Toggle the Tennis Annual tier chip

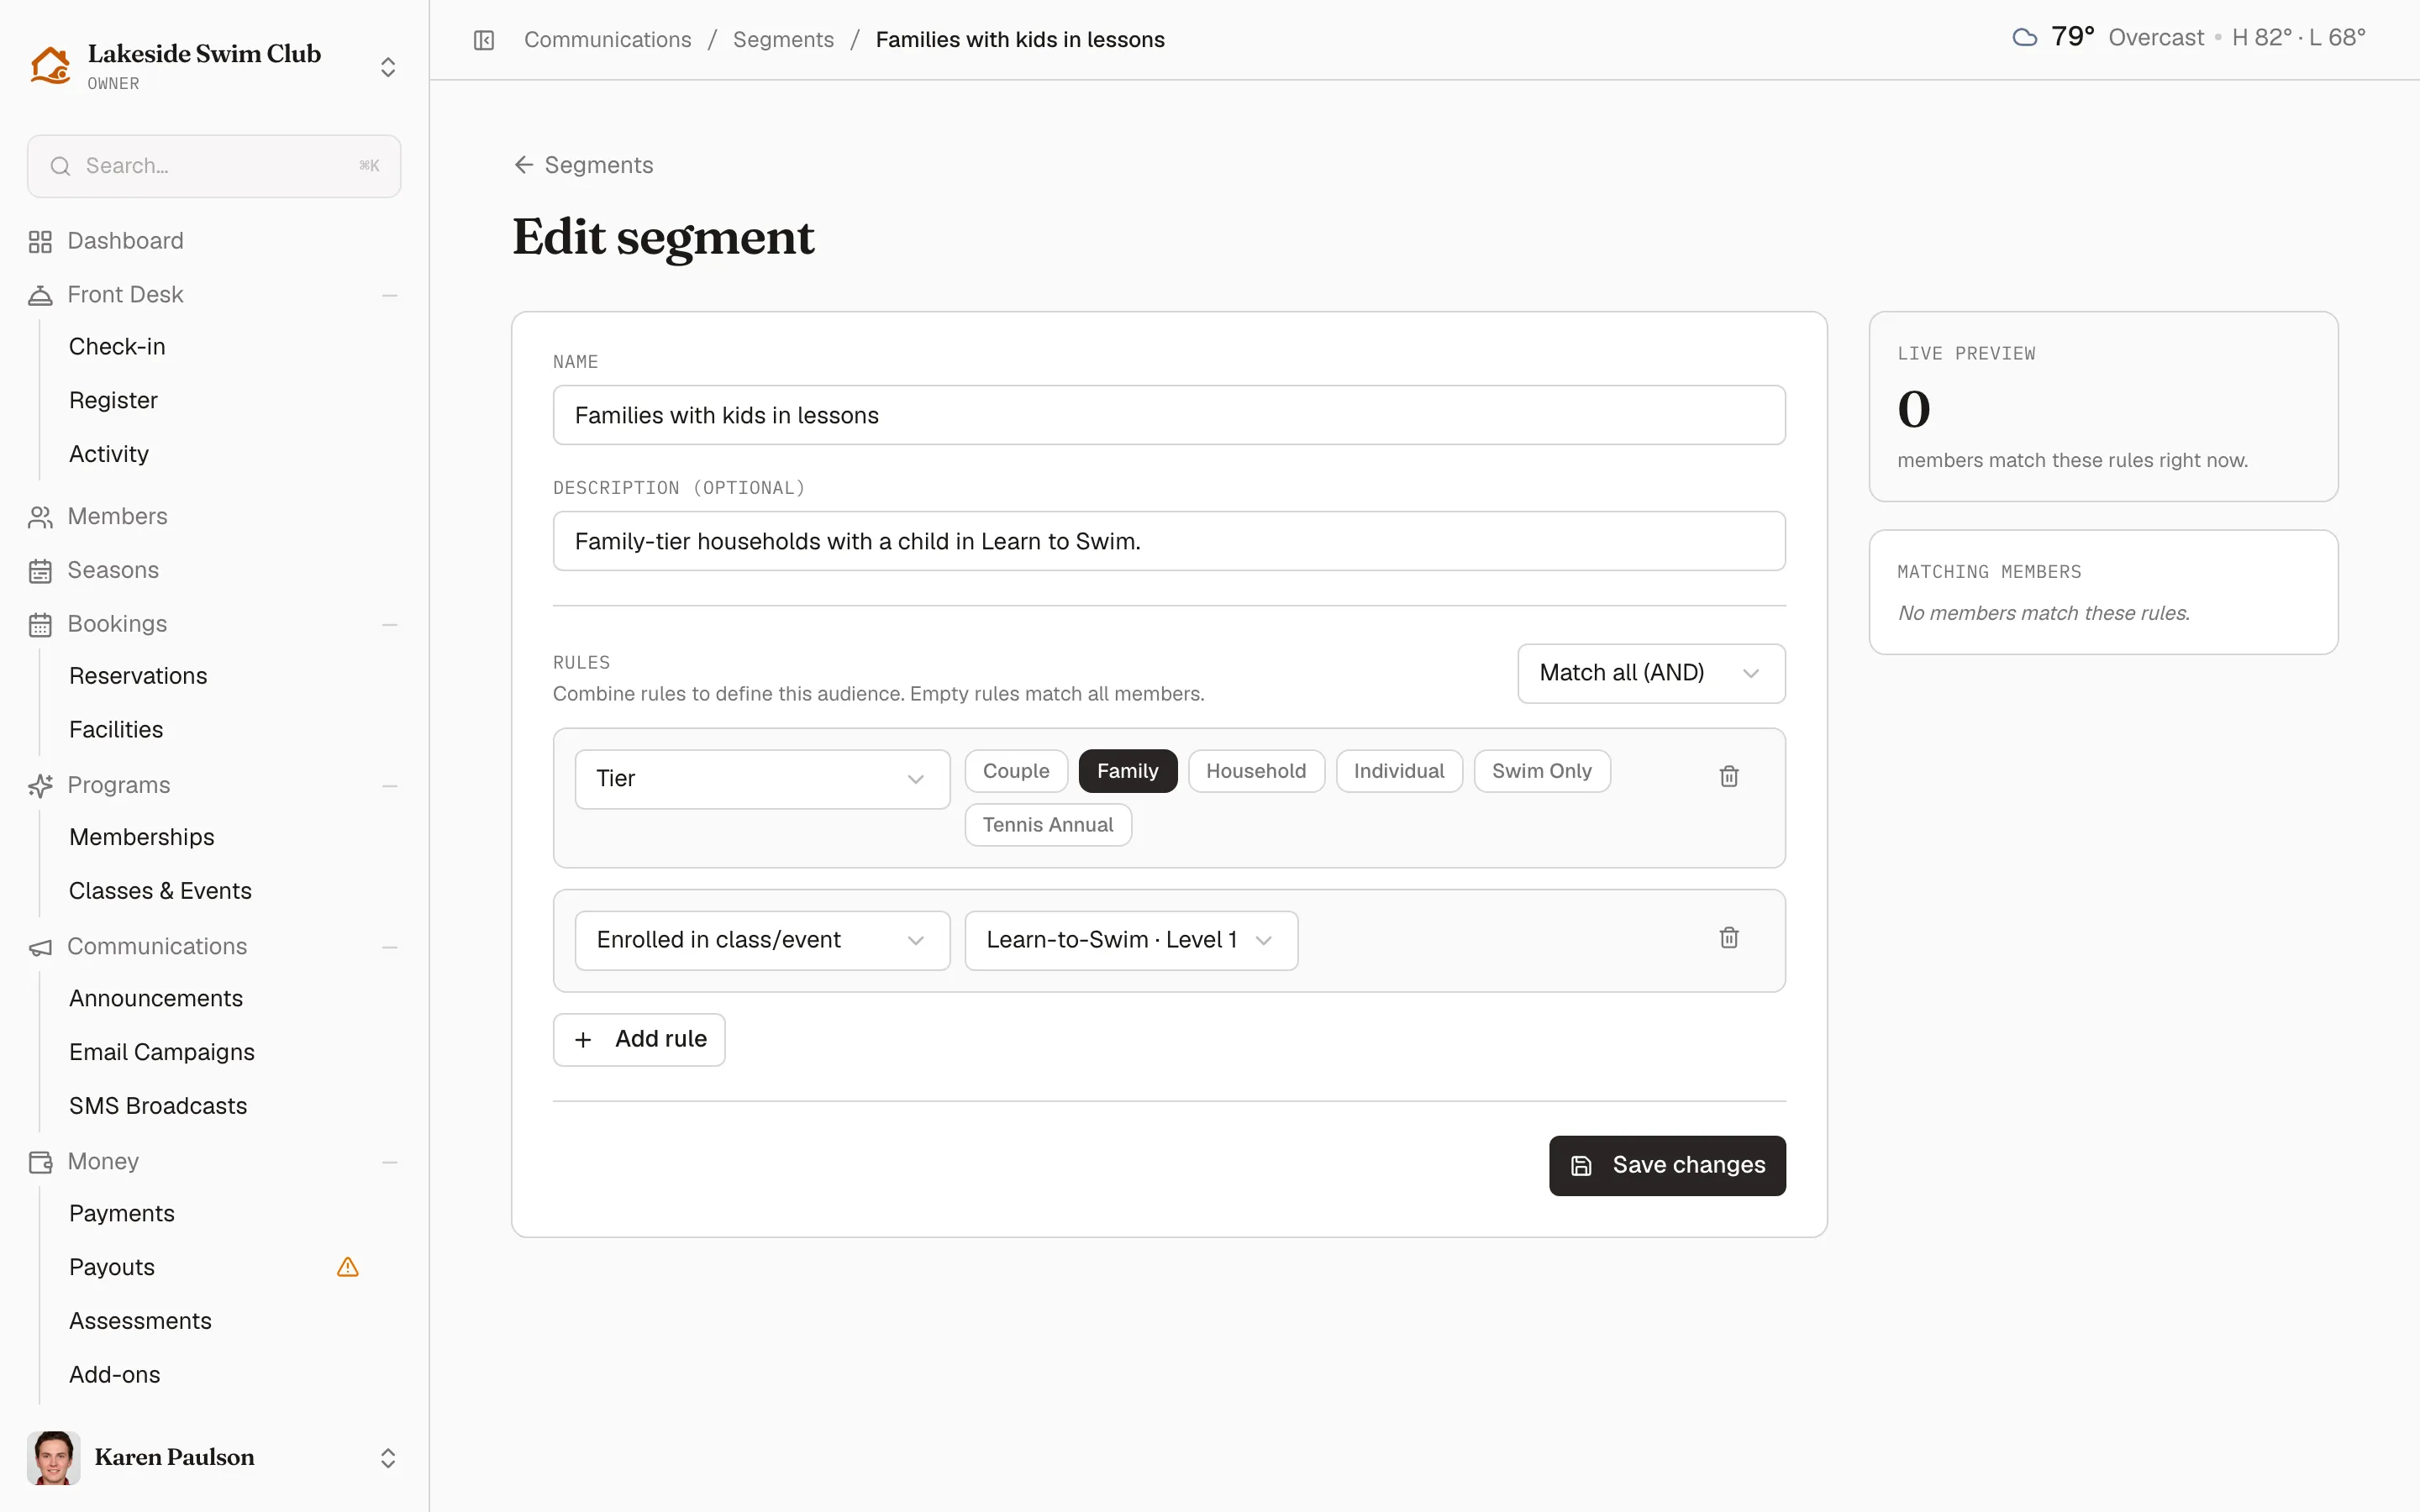click(x=1048, y=825)
